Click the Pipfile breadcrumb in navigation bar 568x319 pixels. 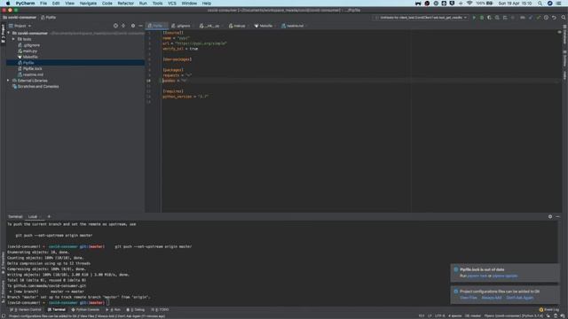[49, 18]
